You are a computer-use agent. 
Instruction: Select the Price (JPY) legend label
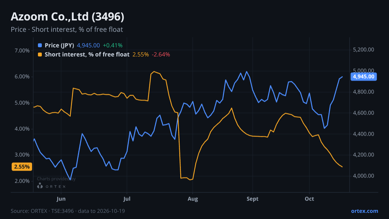(x=59, y=45)
